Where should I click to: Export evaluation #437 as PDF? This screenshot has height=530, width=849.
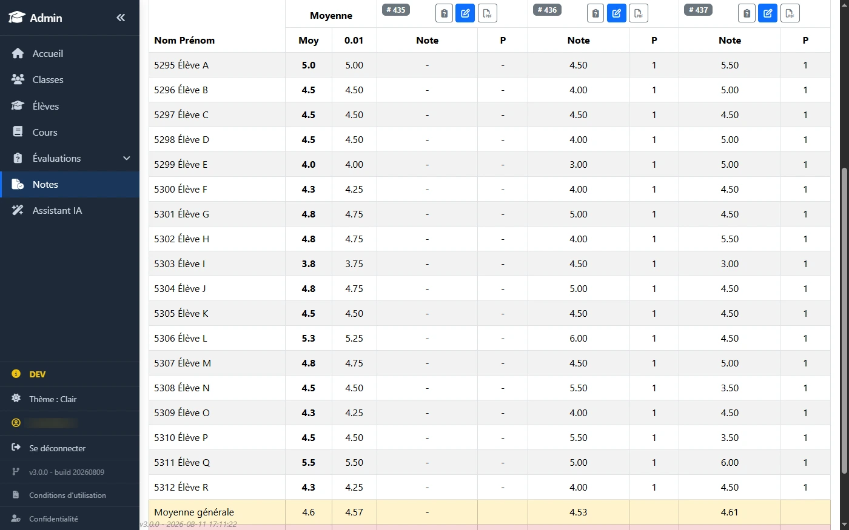[790, 13]
